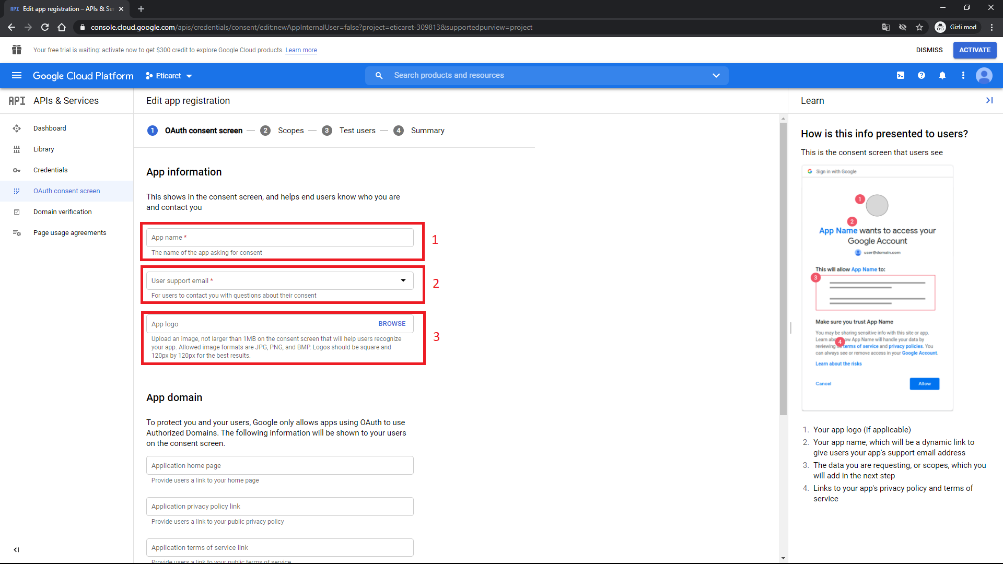Click the API logo icon

[17, 101]
